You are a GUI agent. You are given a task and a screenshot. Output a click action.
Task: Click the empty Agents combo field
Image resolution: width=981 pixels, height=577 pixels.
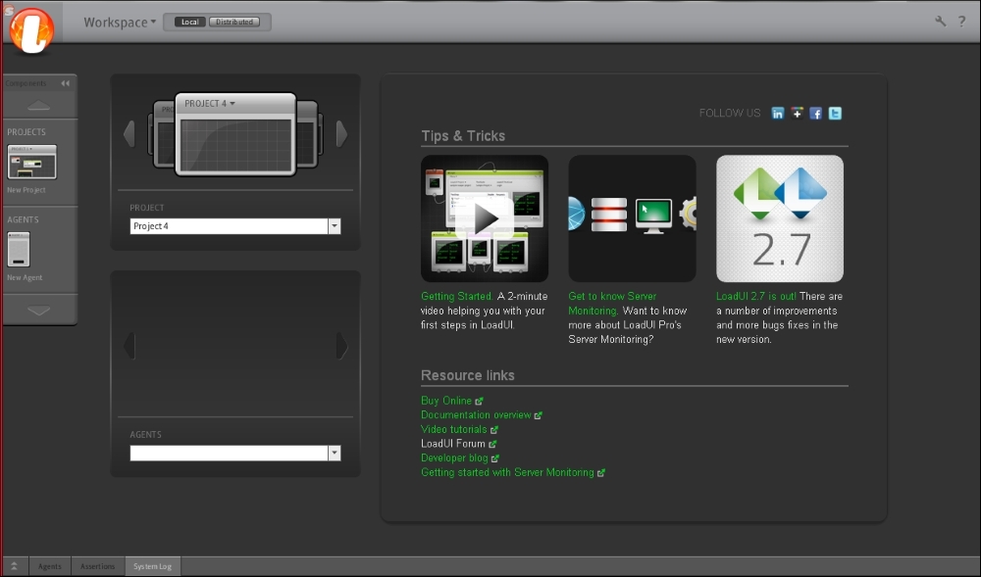229,454
